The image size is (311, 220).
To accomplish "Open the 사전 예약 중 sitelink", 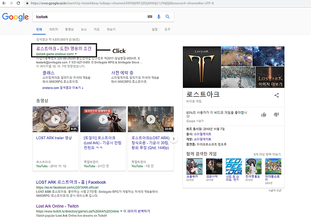I will point(122,73).
